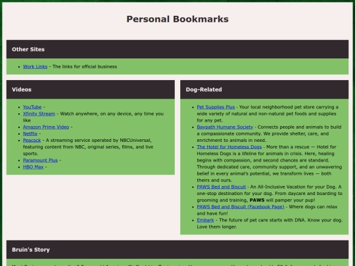Screen dimensions: 355x266
Task: Visit the Netflix bookmark
Action: point(30,134)
